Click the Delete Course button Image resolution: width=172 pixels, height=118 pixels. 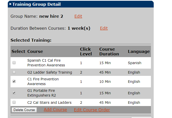pyautogui.click(x=24, y=110)
